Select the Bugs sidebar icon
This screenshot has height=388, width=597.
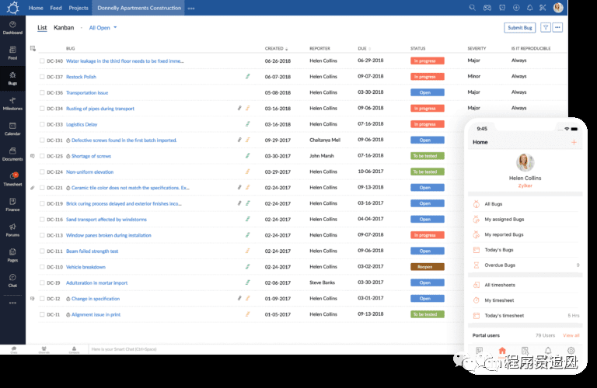12,78
